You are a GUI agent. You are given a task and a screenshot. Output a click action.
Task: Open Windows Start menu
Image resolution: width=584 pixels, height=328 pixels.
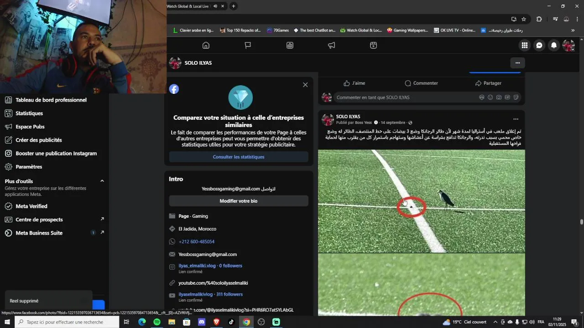(7, 322)
